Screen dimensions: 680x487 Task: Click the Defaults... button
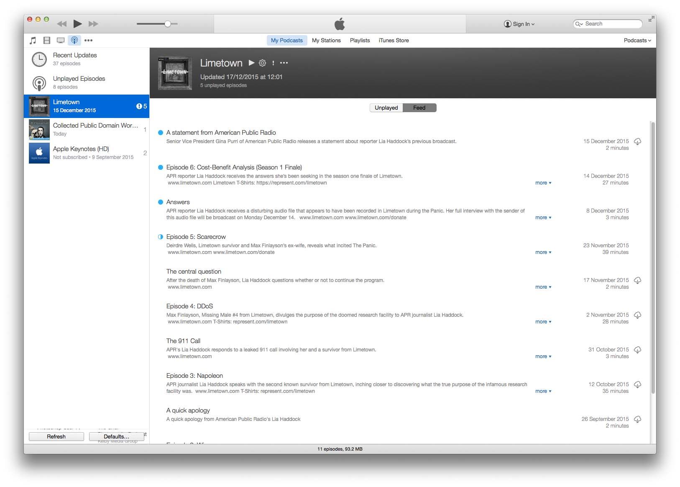coord(116,436)
